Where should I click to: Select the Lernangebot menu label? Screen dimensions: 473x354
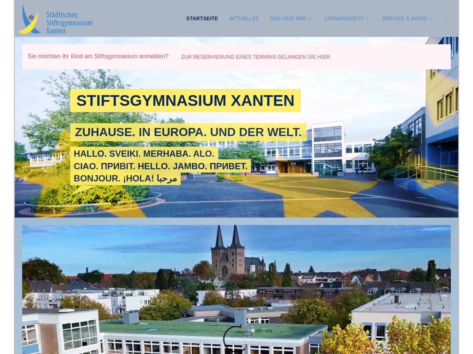coord(344,18)
